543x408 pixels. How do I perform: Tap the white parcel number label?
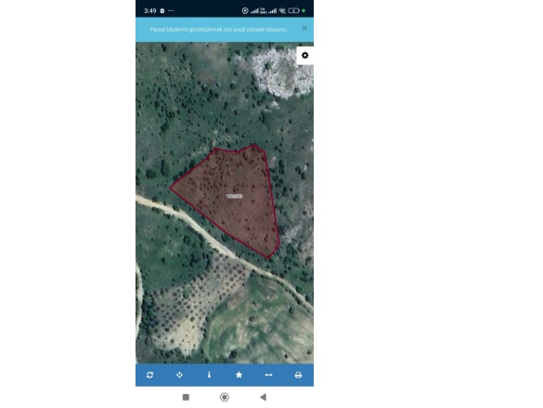(235, 196)
